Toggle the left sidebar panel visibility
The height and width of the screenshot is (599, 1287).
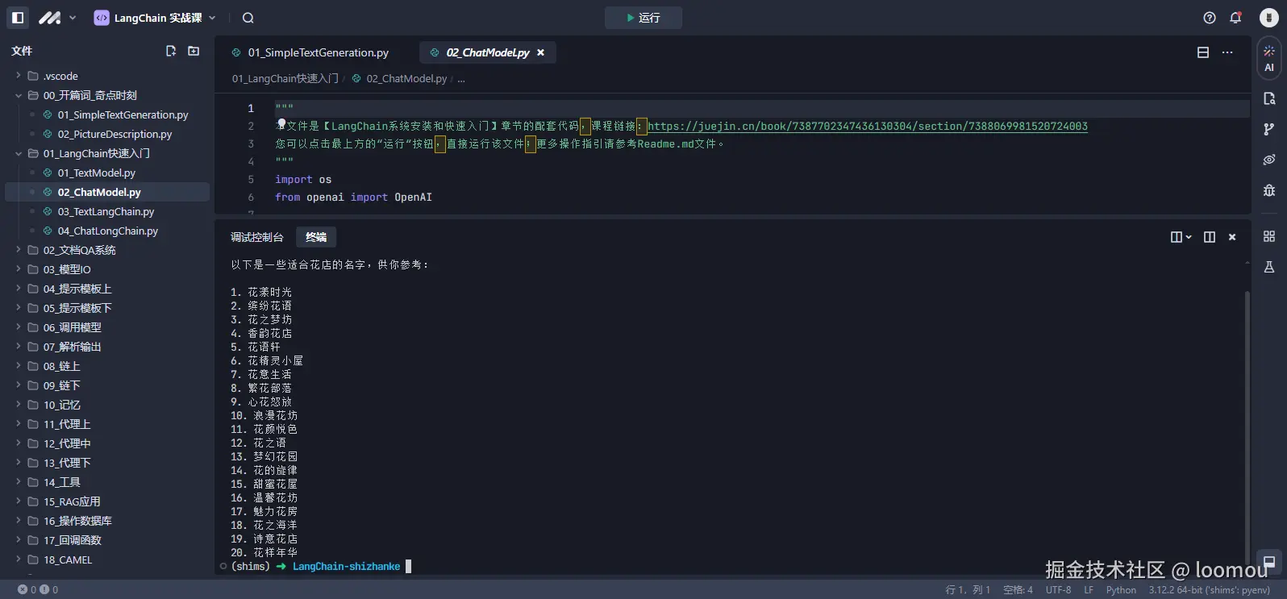[18, 18]
